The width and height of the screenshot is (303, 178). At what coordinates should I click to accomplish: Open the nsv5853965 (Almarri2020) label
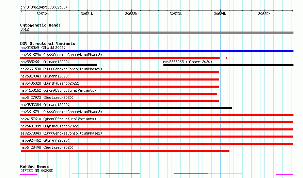188,62
